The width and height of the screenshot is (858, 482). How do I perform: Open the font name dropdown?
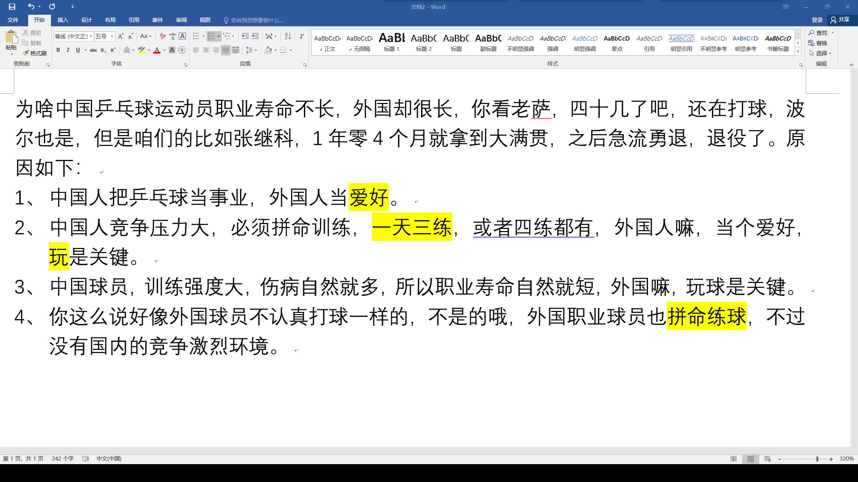(x=91, y=36)
